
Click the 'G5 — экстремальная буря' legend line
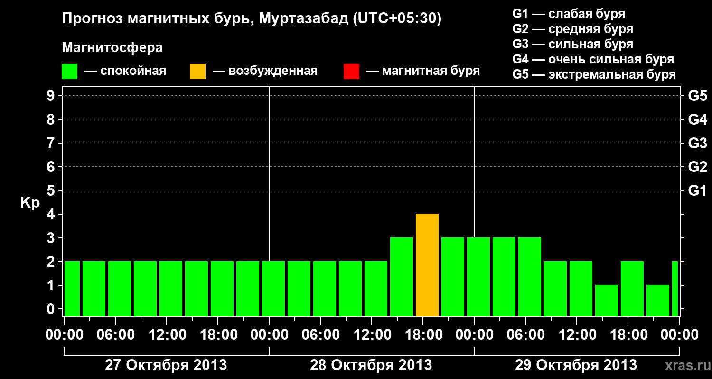pos(594,74)
